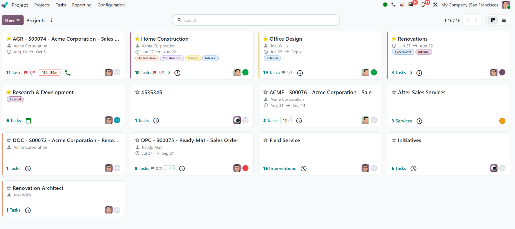The width and height of the screenshot is (515, 229).
Task: Switch to List view
Action: [x=504, y=20]
